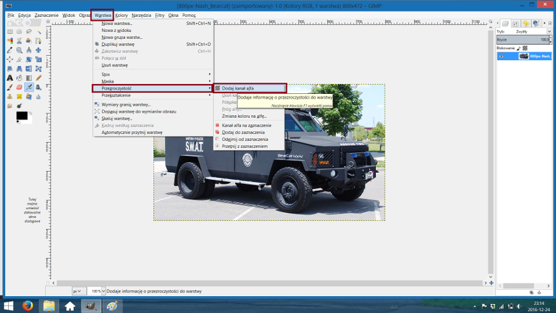Select the Eraser tool
This screenshot has width=556, height=313.
[x=19, y=87]
